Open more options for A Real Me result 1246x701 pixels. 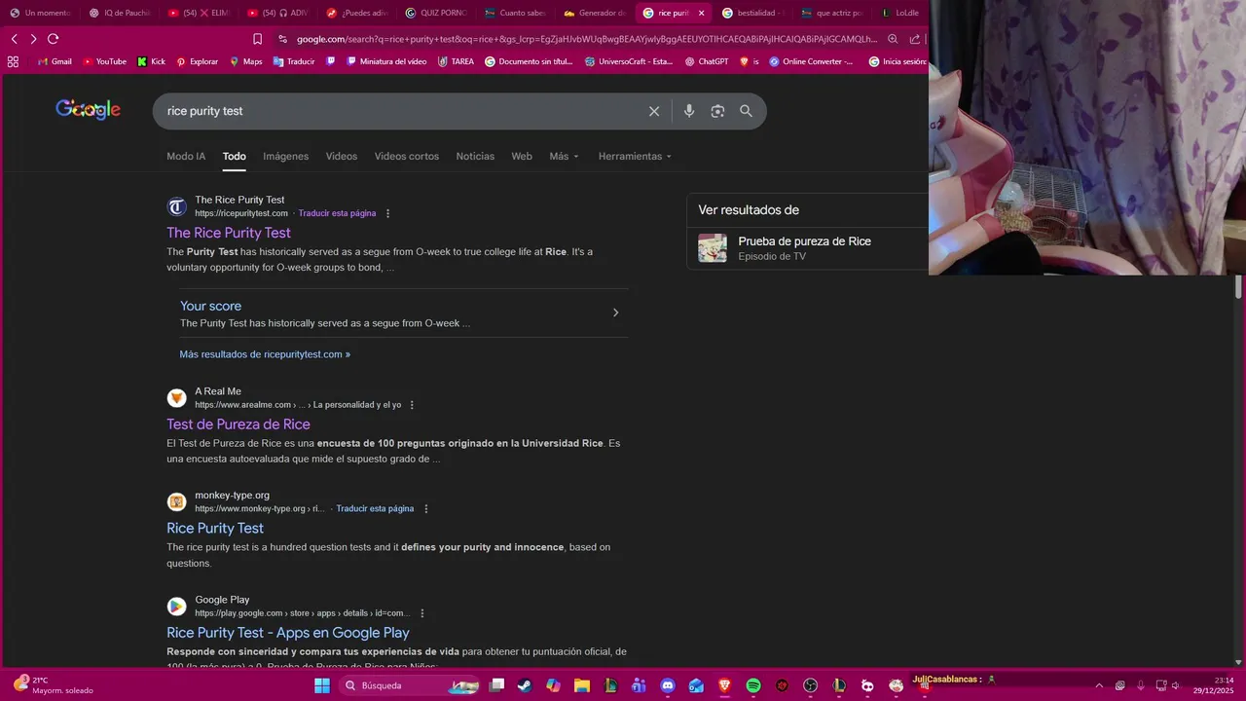(412, 405)
